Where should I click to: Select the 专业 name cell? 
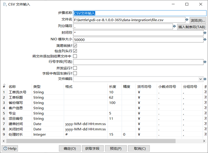(x=20, y=113)
